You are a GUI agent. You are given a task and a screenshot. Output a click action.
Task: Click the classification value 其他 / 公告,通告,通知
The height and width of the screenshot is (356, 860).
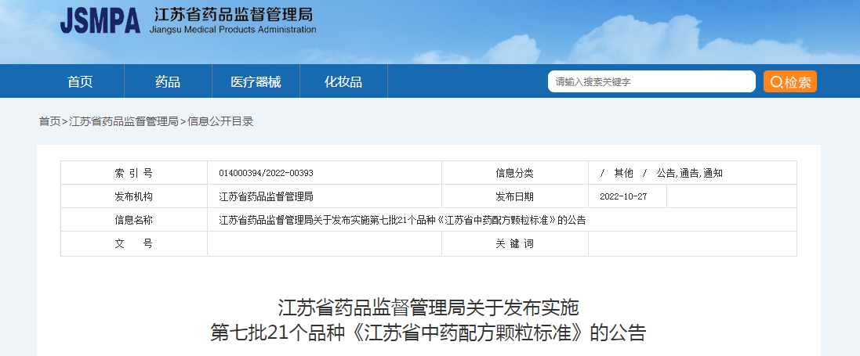[662, 173]
